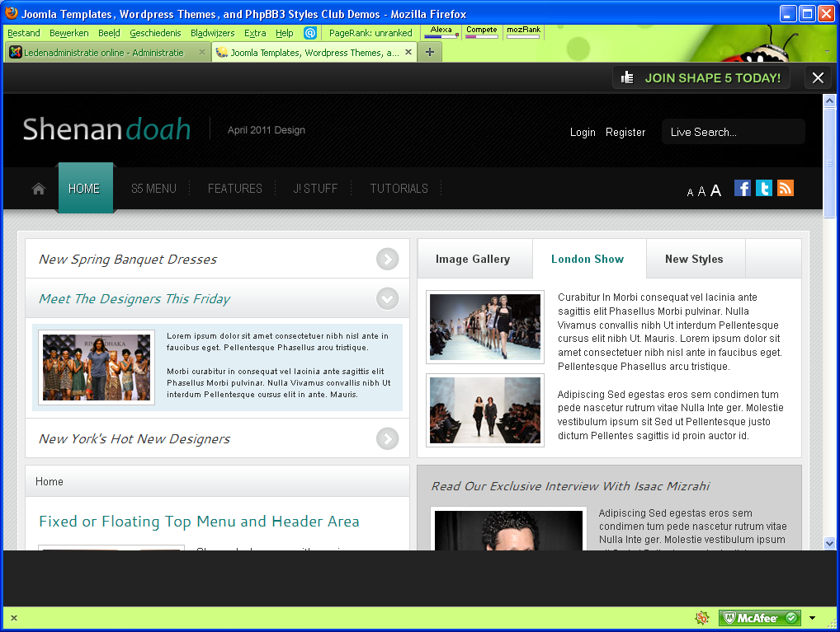Select the London Show tab
Viewport: 840px width, 632px height.
point(589,259)
